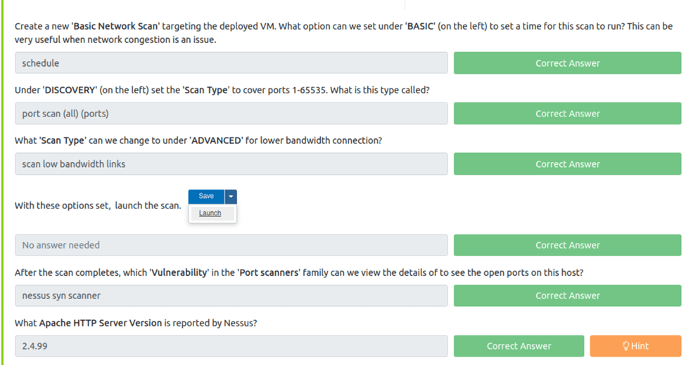
Task: Expand the dropdown arrow beside Save
Action: 231,197
